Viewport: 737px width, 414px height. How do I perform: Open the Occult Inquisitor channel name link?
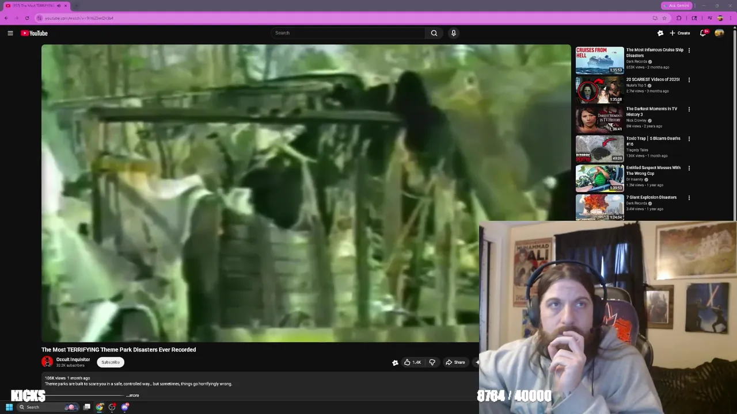coord(73,359)
